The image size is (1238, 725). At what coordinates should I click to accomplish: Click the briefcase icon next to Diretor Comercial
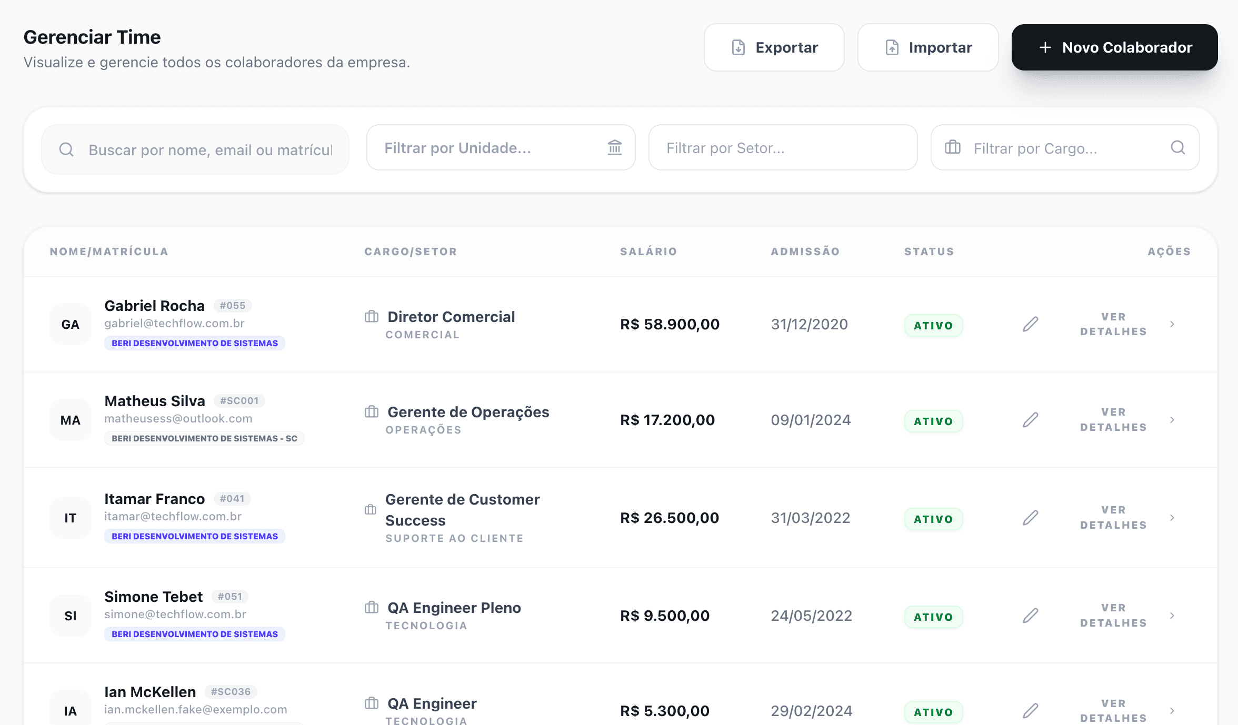click(x=372, y=316)
